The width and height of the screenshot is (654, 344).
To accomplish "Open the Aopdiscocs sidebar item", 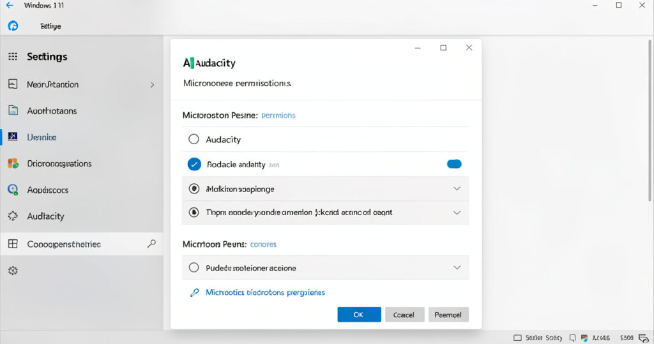I will click(82, 190).
